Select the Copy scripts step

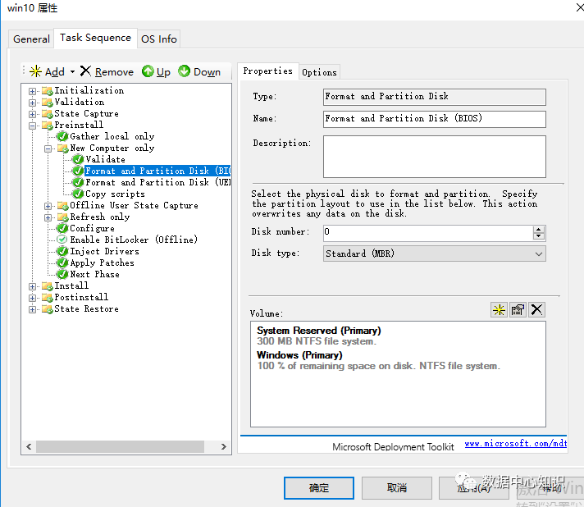click(x=115, y=194)
